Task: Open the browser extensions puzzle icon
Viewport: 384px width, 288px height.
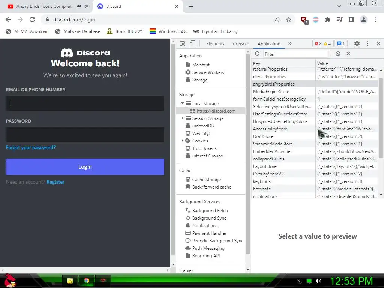Action: tap(327, 19)
